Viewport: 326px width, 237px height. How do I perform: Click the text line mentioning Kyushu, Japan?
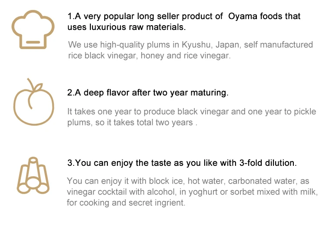(x=190, y=45)
